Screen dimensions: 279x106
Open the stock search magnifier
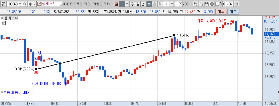(x=25, y=4)
